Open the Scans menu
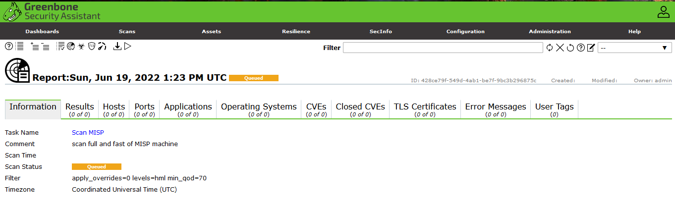 pyautogui.click(x=127, y=31)
